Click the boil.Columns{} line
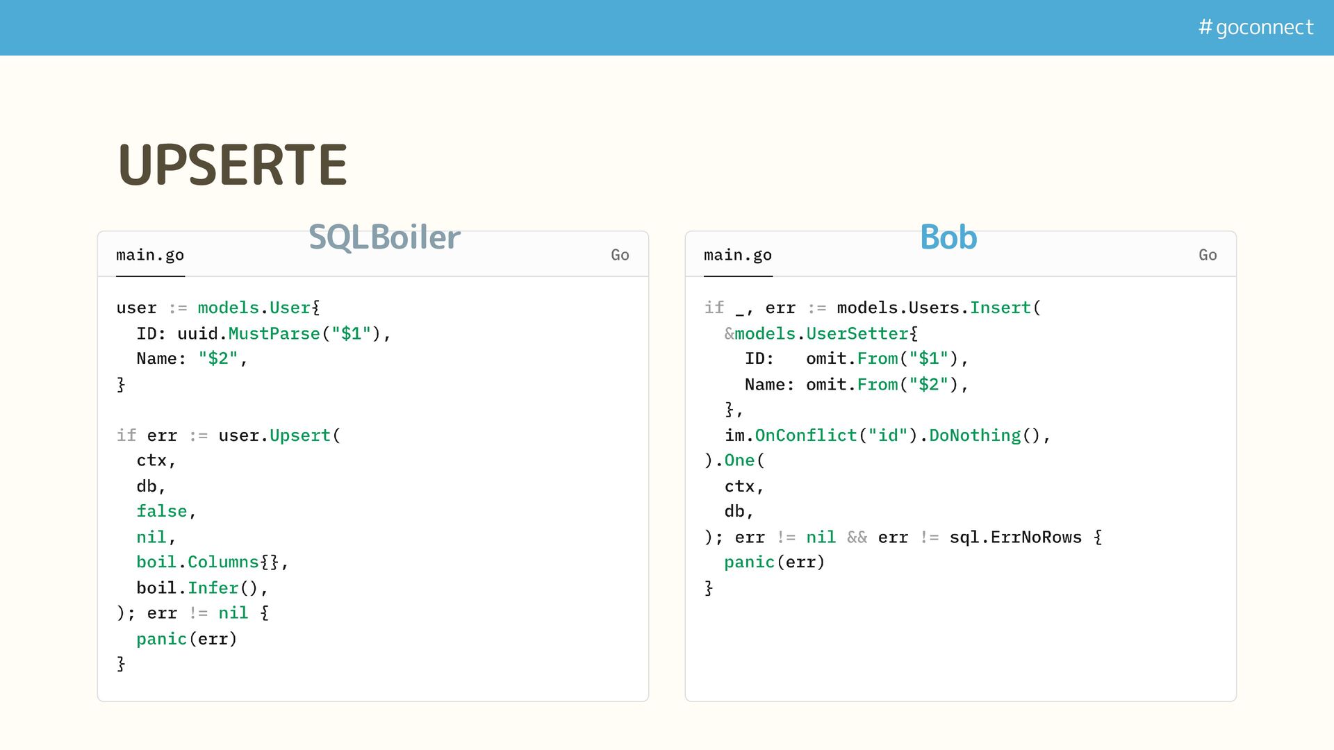 tap(211, 562)
